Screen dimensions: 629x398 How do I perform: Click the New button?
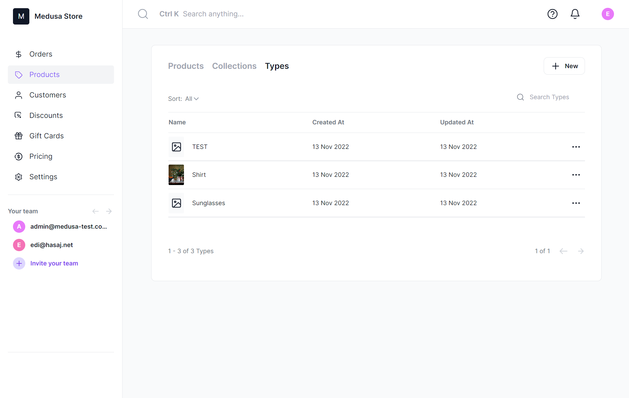(x=564, y=66)
